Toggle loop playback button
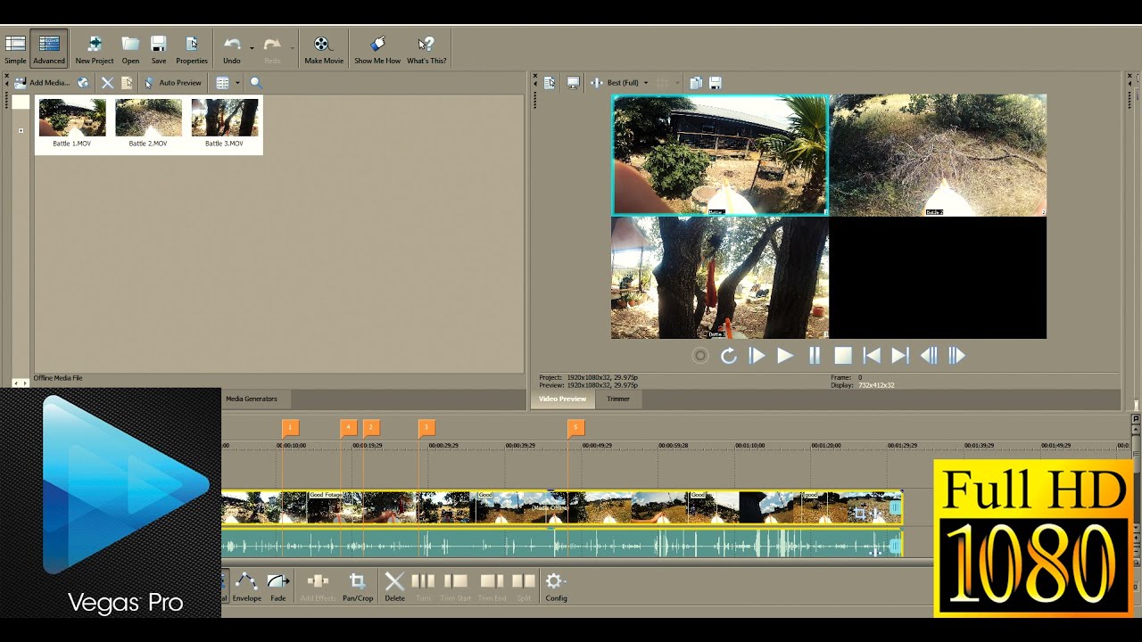The width and height of the screenshot is (1142, 642). tap(729, 356)
